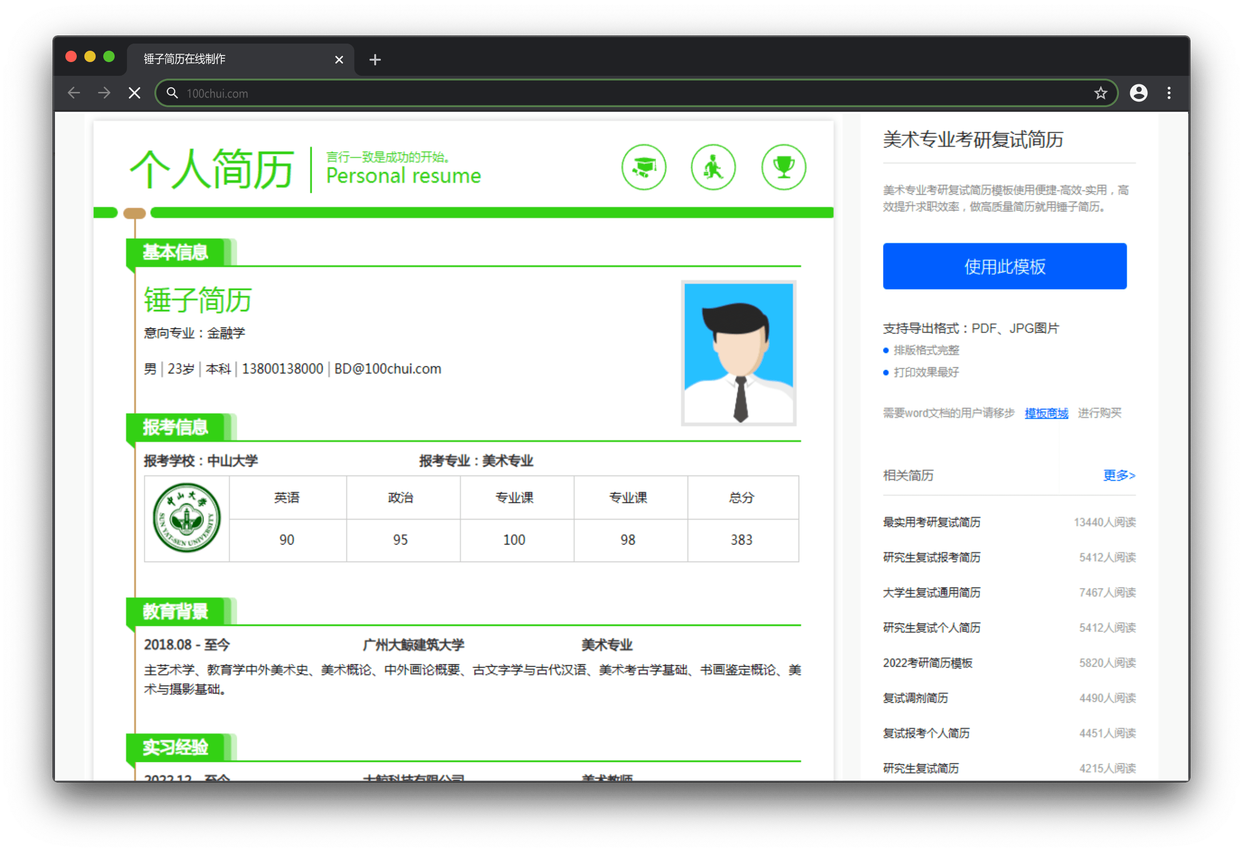Click the profile photo thumbnail
Screen dimensions: 1243x852
click(739, 353)
